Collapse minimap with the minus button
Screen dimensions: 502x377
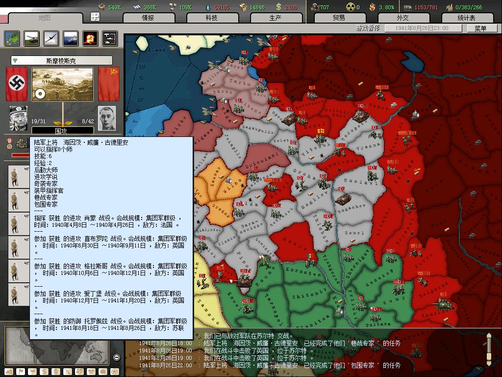coord(116,357)
